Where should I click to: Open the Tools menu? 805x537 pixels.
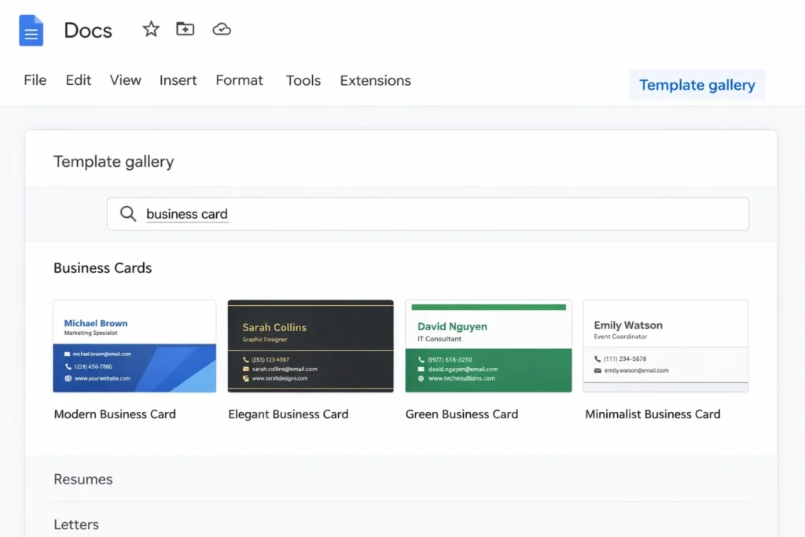pyautogui.click(x=303, y=80)
